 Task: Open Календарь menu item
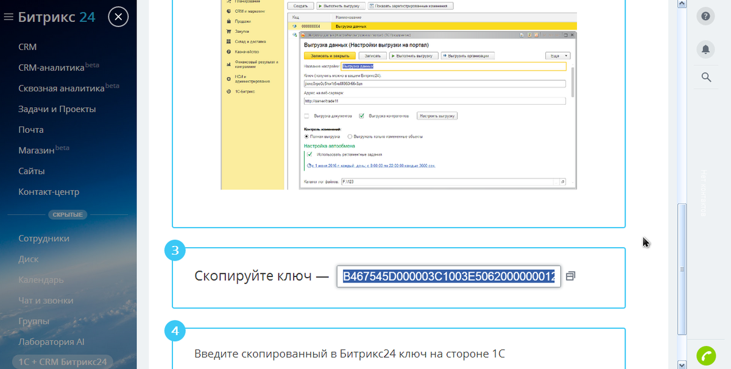[x=41, y=279]
